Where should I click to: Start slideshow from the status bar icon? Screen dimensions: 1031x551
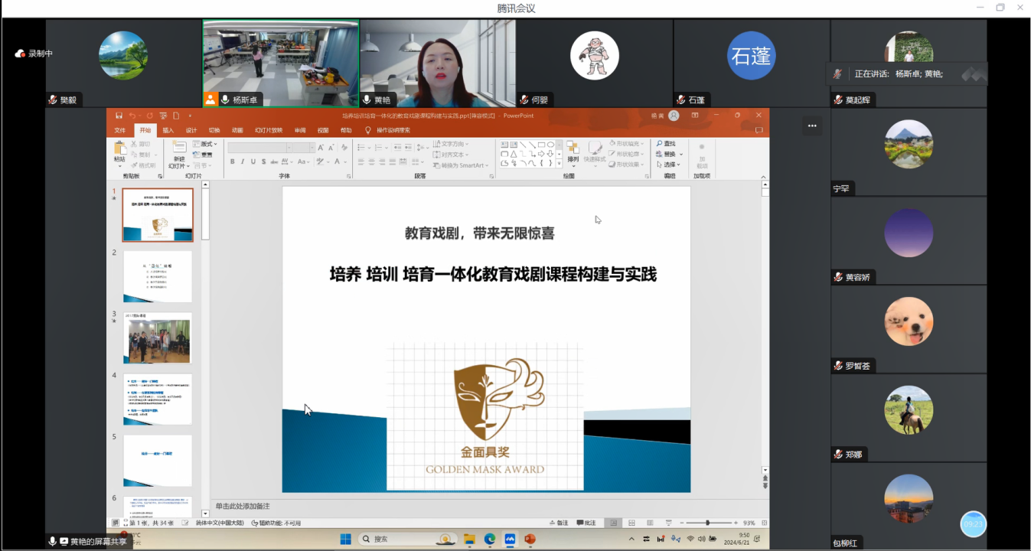668,523
